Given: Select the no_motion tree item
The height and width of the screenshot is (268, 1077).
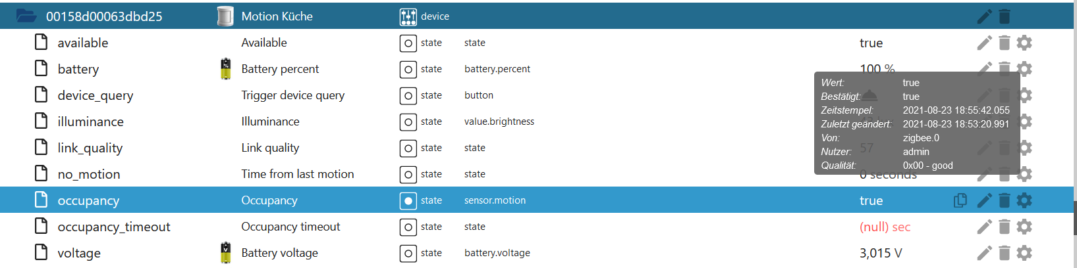Looking at the screenshot, I should click(88, 174).
